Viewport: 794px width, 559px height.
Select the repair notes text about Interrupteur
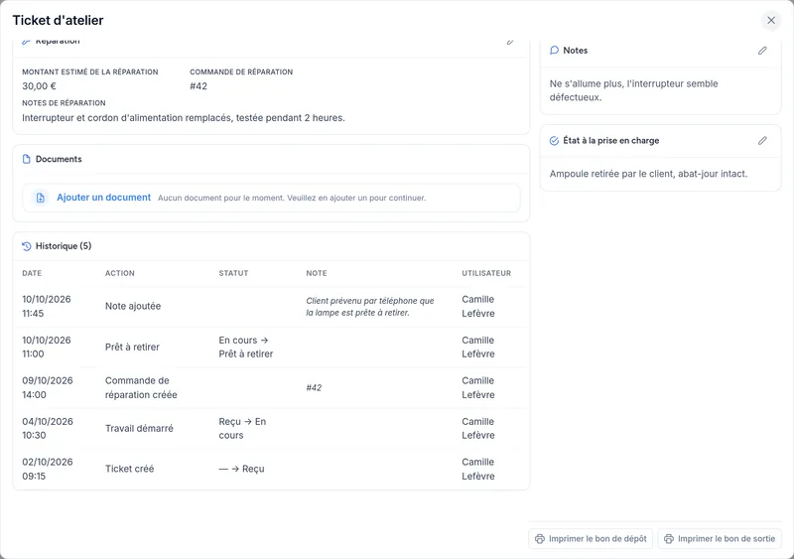(184, 117)
